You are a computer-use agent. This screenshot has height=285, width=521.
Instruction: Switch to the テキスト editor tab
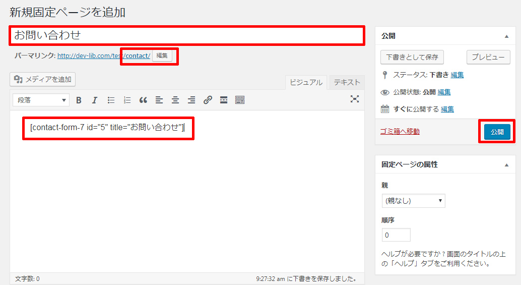[347, 82]
